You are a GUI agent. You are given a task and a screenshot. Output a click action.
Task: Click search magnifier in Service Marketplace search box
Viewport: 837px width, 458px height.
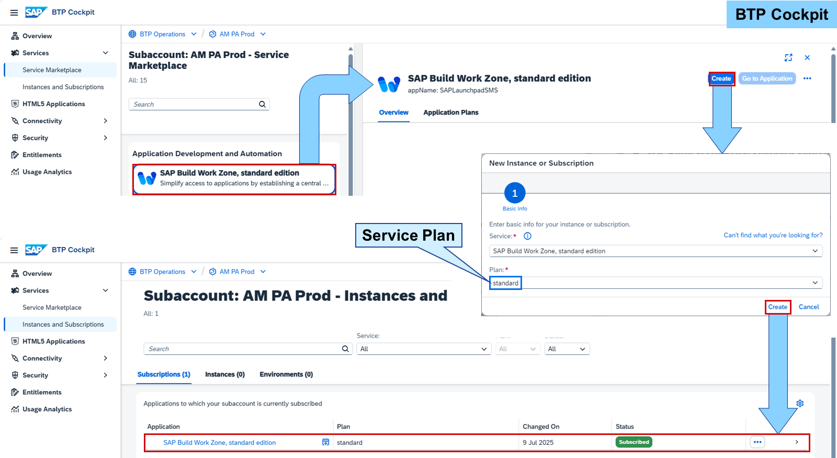(262, 104)
